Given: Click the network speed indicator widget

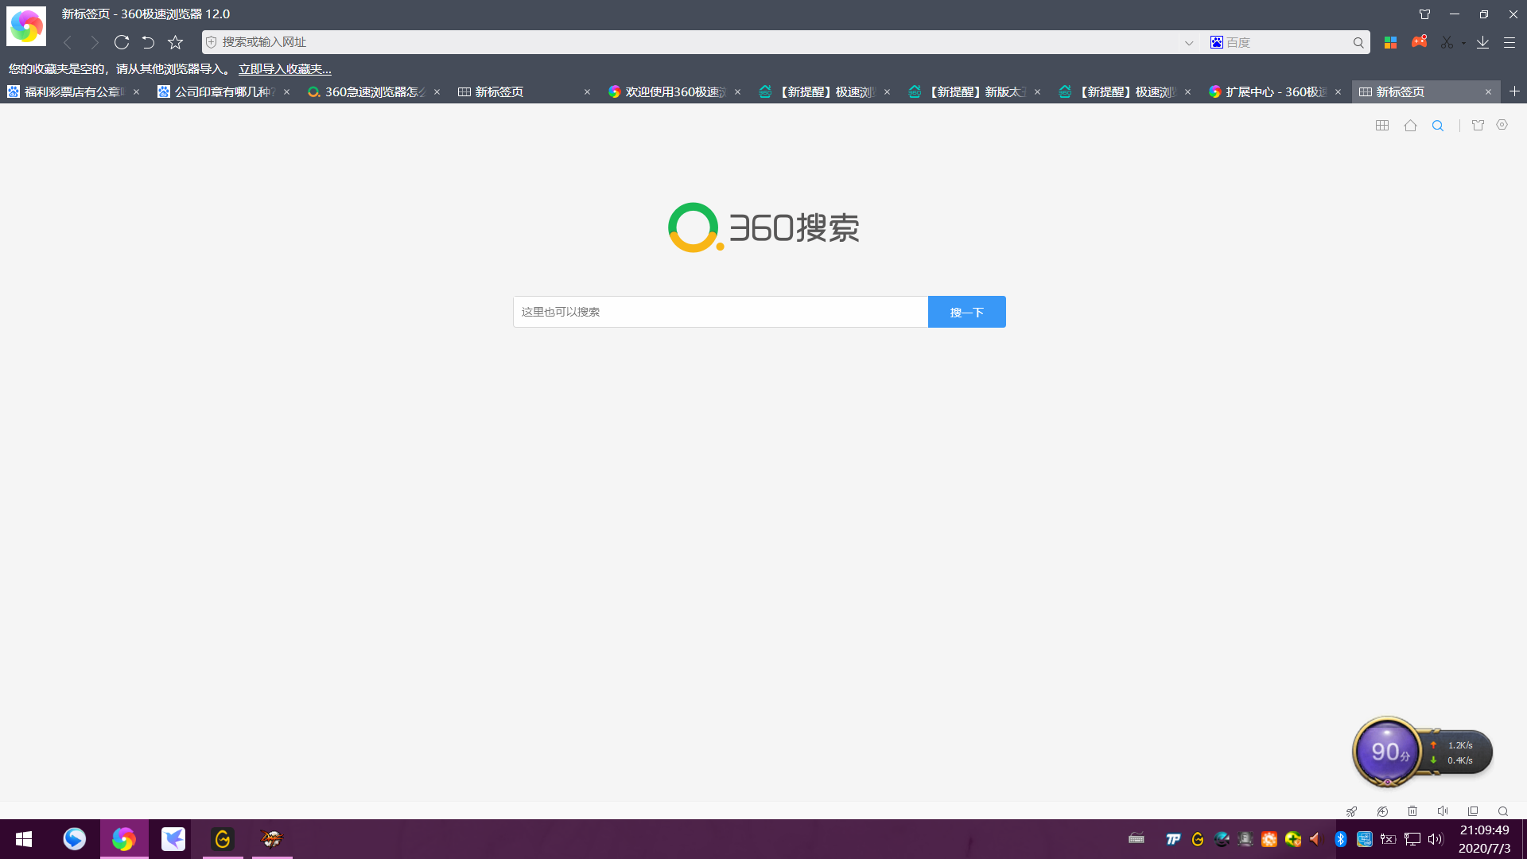Looking at the screenshot, I should pos(1459,752).
